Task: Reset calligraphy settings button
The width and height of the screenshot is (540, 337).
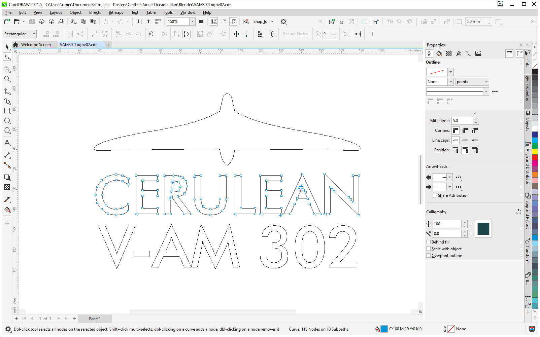Action: tap(518, 212)
